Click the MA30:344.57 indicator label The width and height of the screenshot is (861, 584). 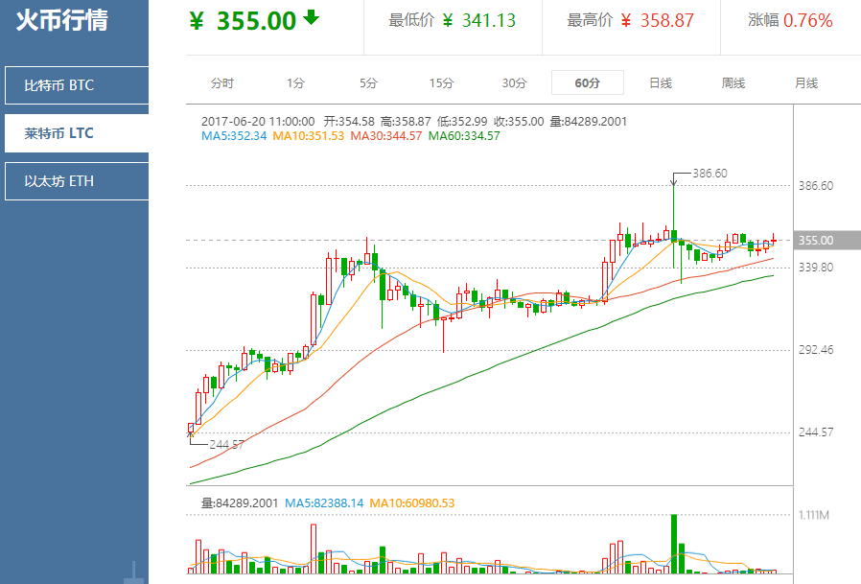coord(386,136)
